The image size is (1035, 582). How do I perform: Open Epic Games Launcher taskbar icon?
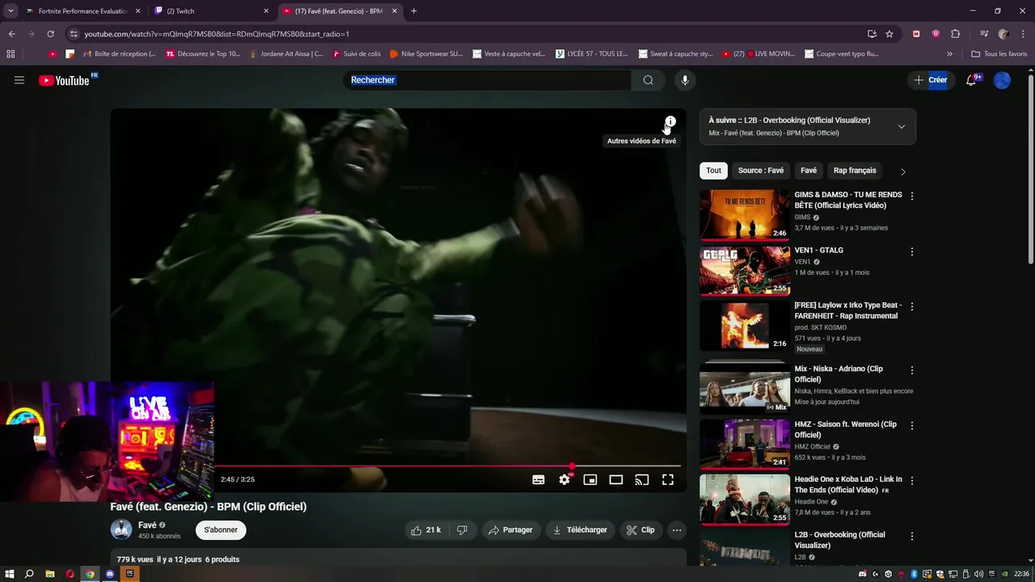[129, 574]
